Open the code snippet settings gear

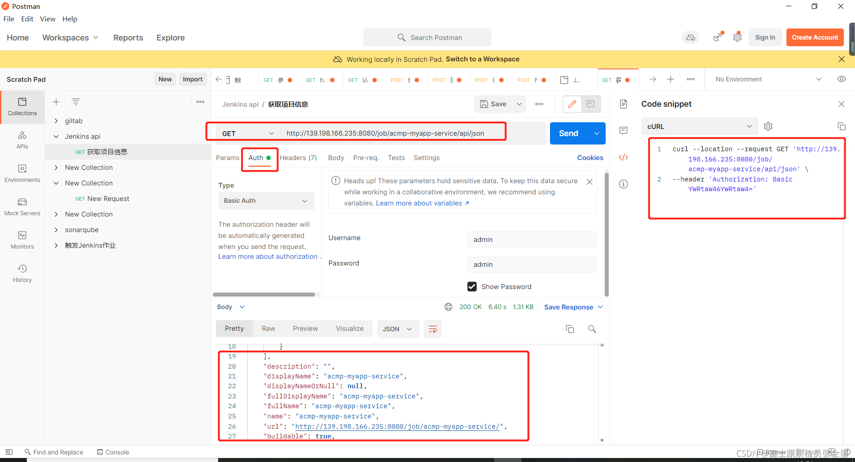pos(768,126)
